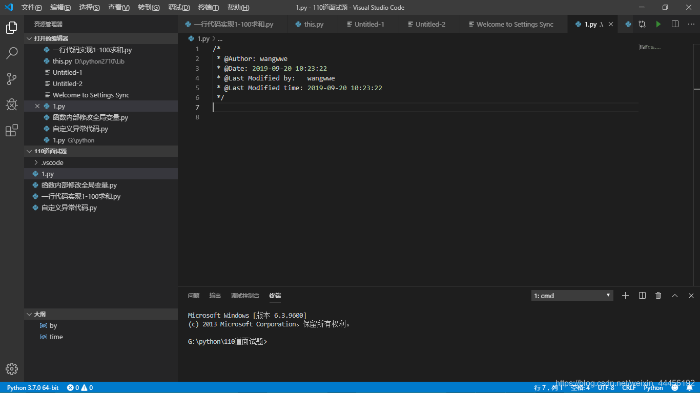700x393 pixels.
Task: Click the code minimap preview
Action: pos(650,48)
